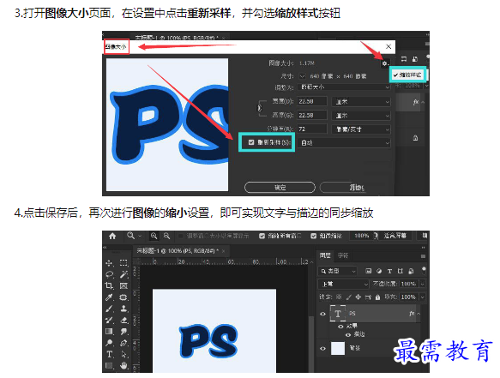Select the Frame tool
This screenshot has width=500, height=378.
click(123, 286)
